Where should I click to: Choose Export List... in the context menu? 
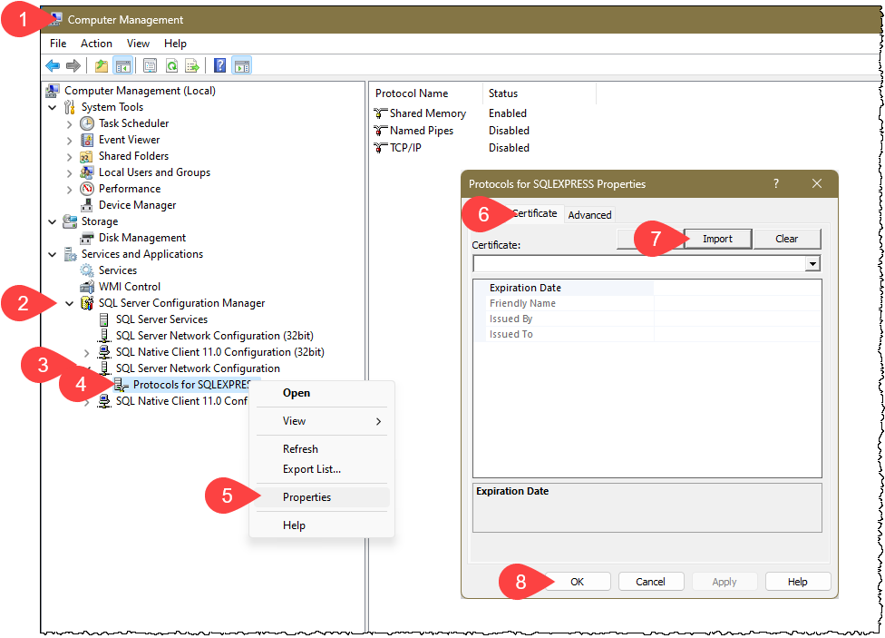click(322, 469)
